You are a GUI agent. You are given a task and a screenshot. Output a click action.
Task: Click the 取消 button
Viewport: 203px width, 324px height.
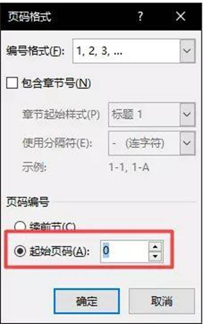(162, 301)
